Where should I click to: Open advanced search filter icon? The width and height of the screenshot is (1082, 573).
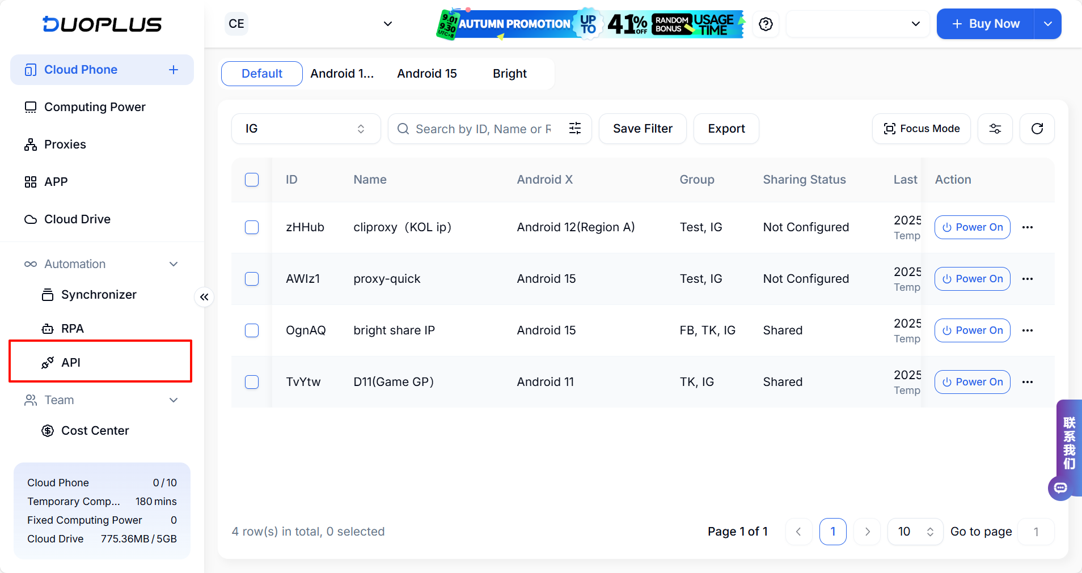tap(574, 129)
